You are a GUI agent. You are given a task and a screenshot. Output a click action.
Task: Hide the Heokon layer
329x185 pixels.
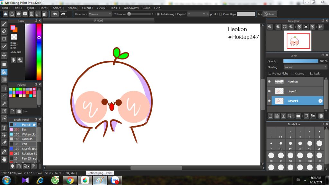pos(270,81)
